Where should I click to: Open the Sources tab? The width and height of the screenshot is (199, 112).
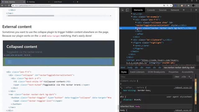[163, 10]
